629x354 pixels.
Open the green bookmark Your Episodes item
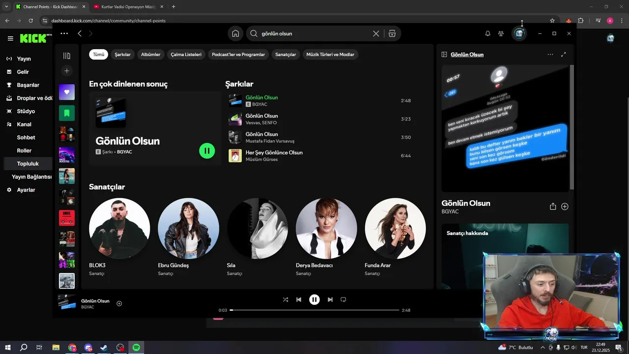click(67, 113)
